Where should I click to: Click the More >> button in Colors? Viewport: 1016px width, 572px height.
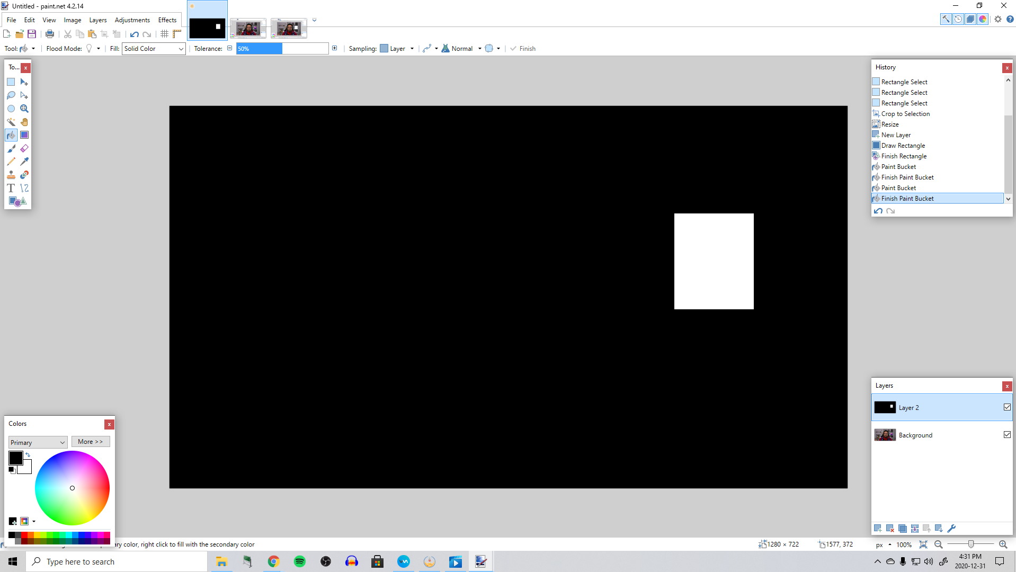[91, 442]
